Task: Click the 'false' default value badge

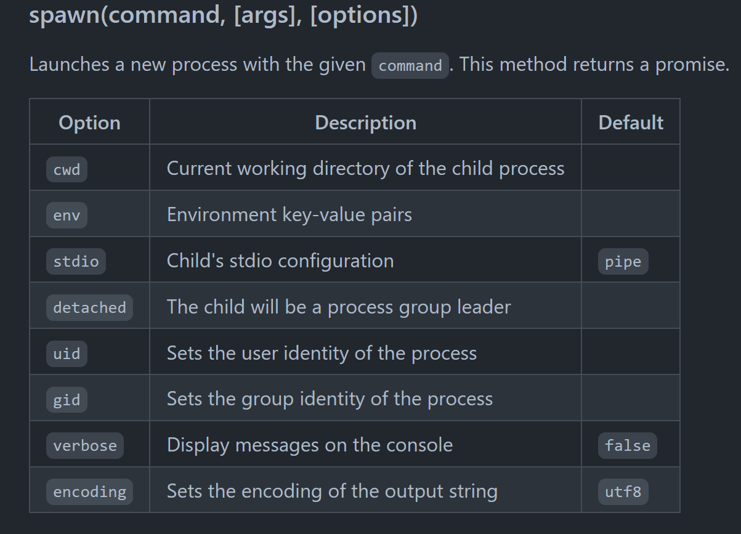Action: (627, 445)
